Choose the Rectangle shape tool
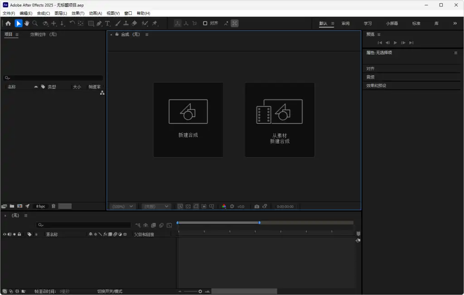Viewport: 464px width, 295px height. coord(91,24)
